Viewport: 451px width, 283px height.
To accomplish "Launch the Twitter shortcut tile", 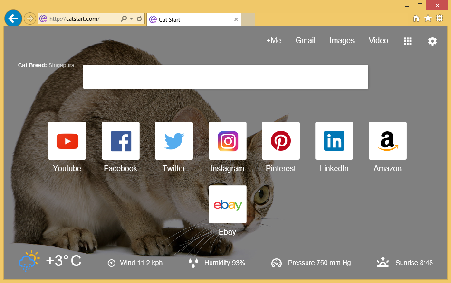I will coord(174,141).
